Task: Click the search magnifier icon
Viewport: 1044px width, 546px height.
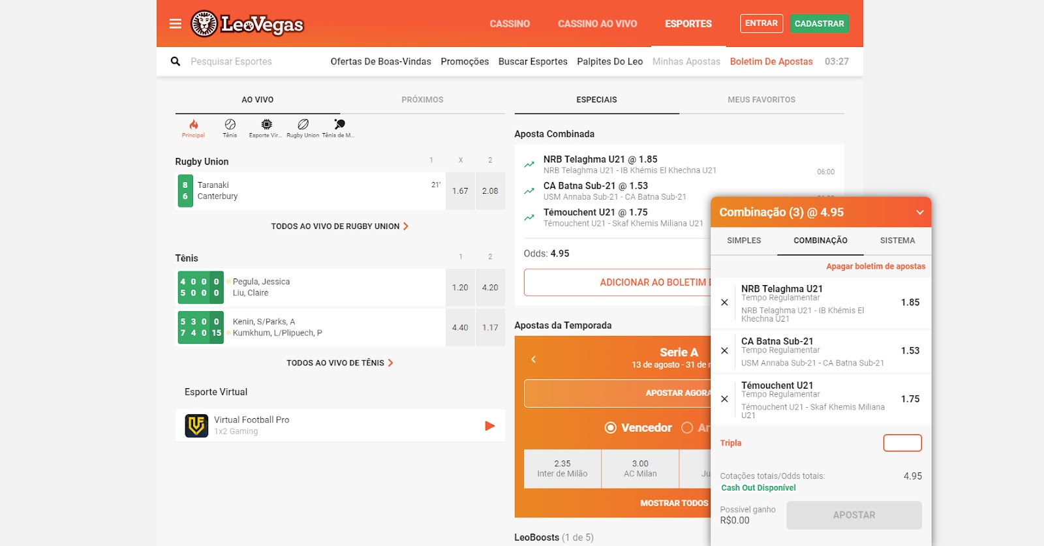Action: point(176,61)
